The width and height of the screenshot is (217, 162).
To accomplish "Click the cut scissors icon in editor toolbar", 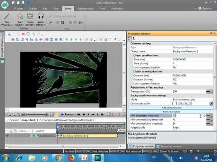I will click(9, 34).
